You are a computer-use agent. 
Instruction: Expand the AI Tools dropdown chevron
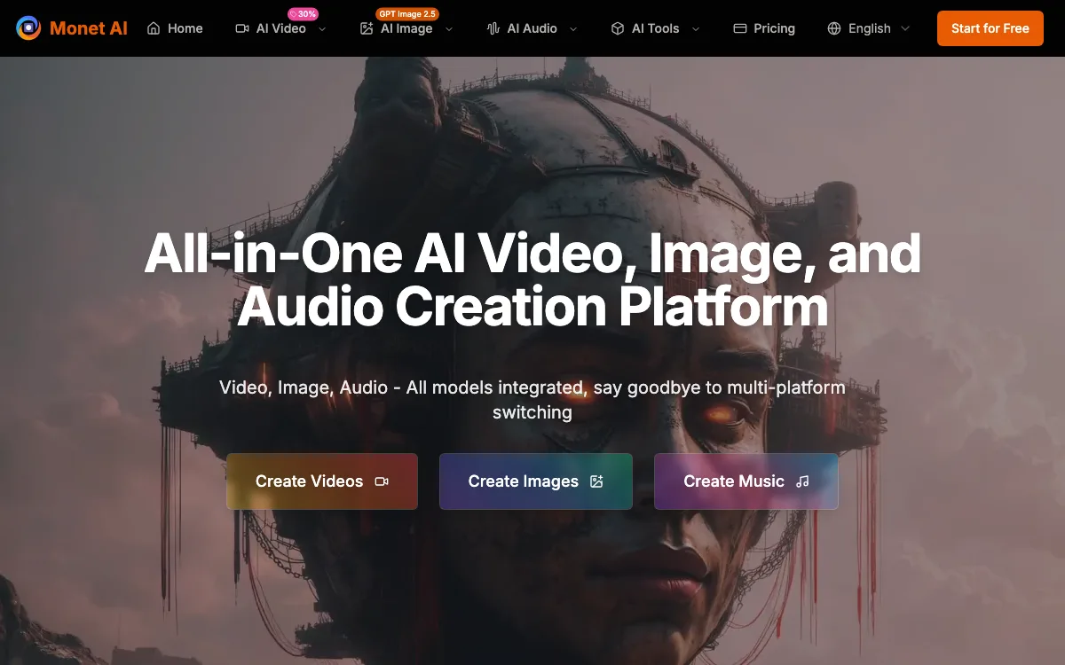coord(696,28)
